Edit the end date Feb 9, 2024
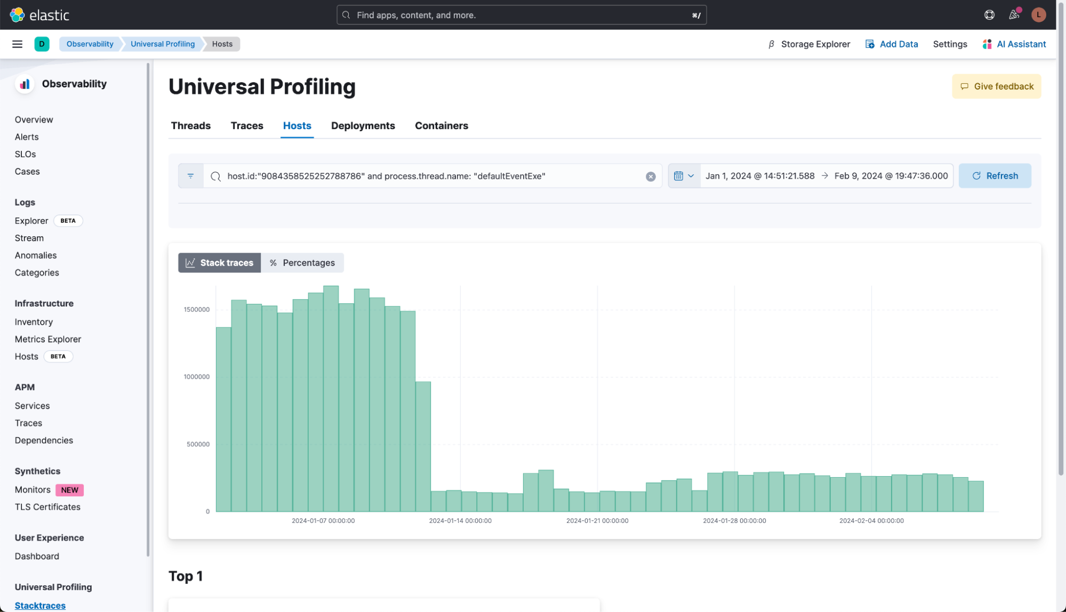Image resolution: width=1066 pixels, height=612 pixels. [891, 176]
